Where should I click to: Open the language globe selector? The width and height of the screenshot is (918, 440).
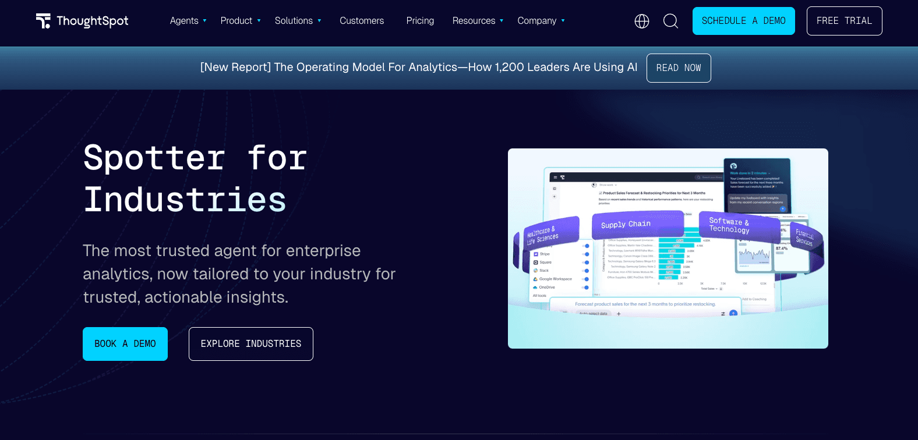coord(642,21)
